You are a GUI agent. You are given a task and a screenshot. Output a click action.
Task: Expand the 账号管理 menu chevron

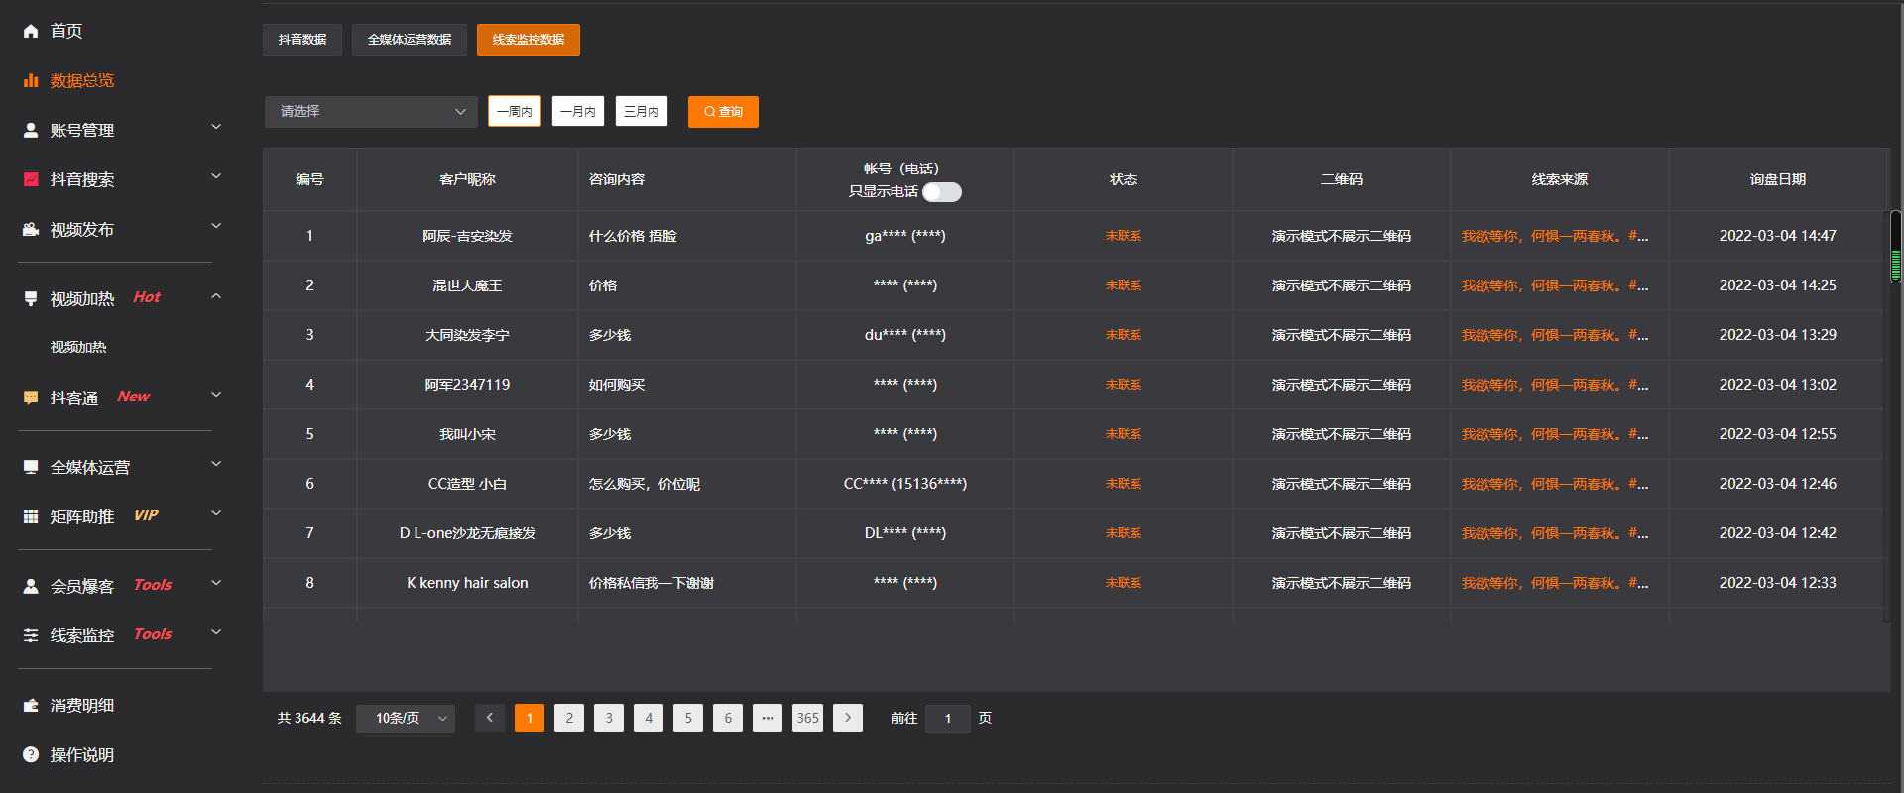[x=216, y=127]
